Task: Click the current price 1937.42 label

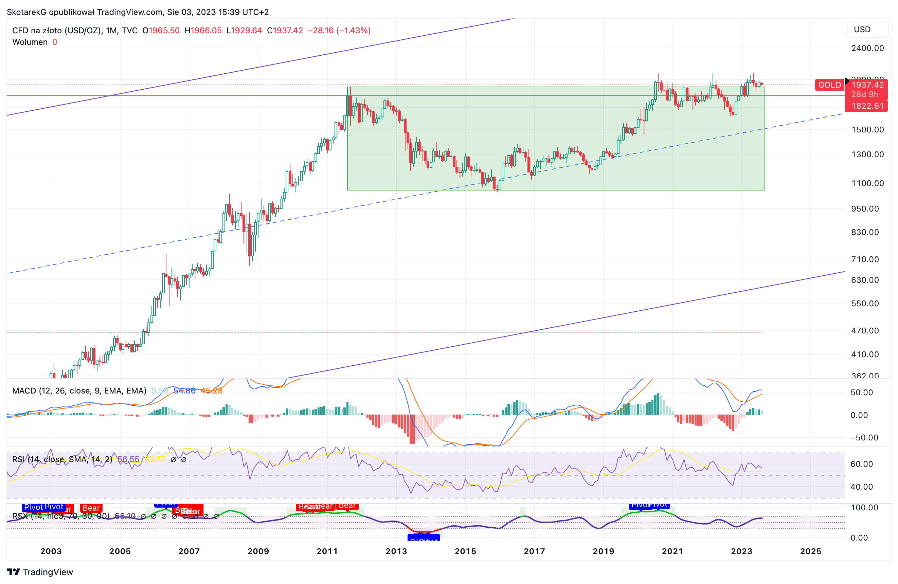Action: tap(867, 85)
